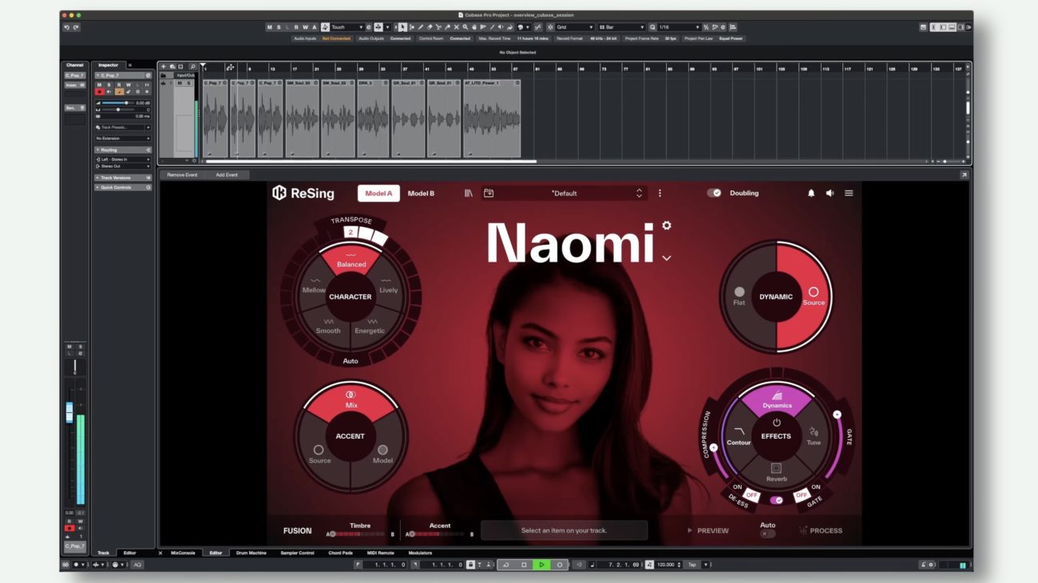Click the Tap tempo field
This screenshot has width=1038, height=583.
(x=692, y=565)
